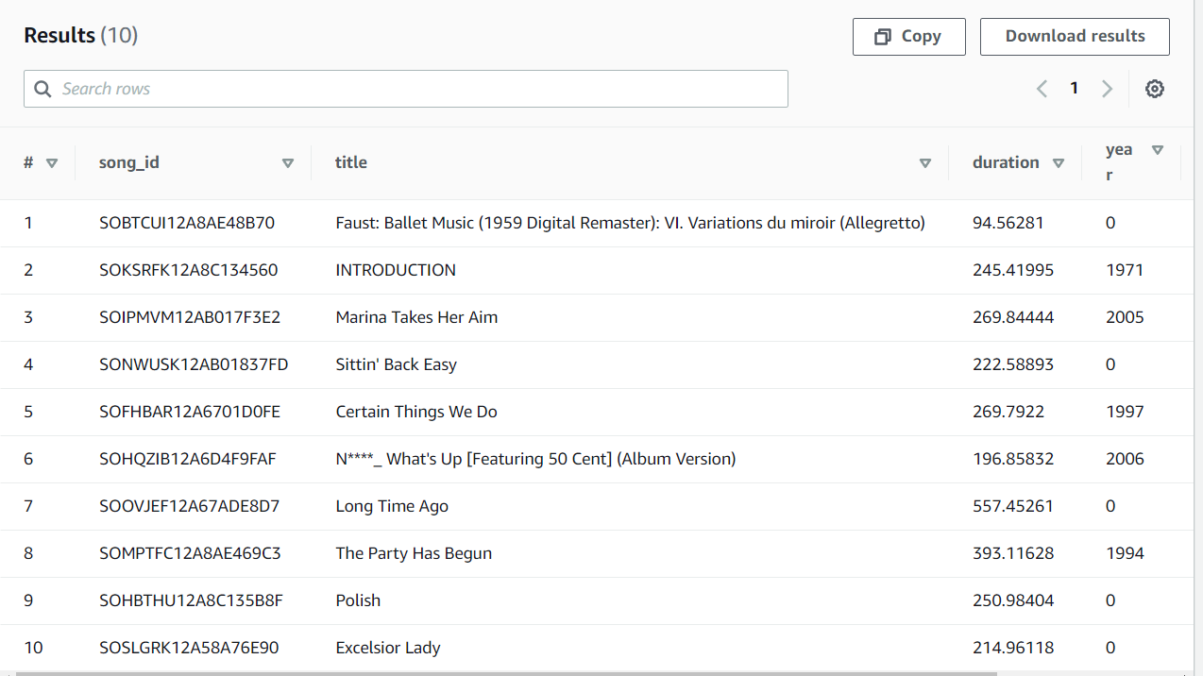
Task: Click the Marina Takes Her Aim row
Action: click(601, 317)
